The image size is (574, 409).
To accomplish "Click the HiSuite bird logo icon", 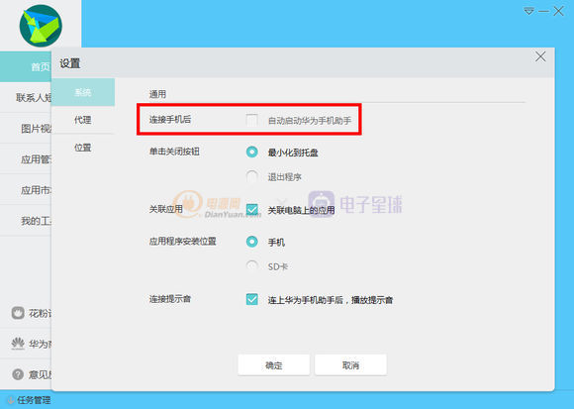I will pos(41,26).
